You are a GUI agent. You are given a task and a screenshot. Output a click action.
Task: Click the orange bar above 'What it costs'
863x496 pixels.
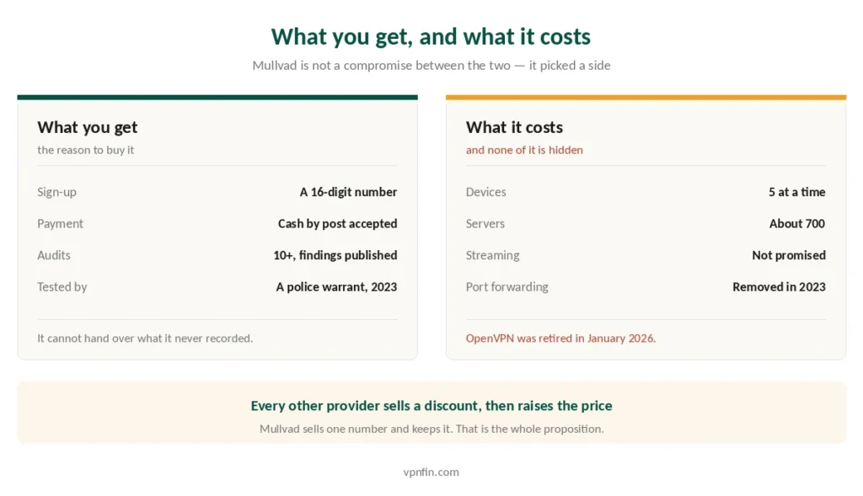tap(646, 98)
